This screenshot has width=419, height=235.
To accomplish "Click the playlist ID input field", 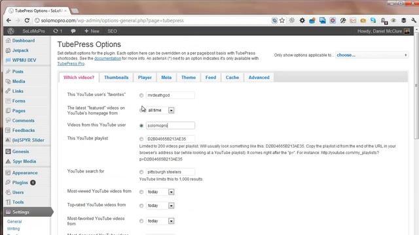I will point(170,139).
